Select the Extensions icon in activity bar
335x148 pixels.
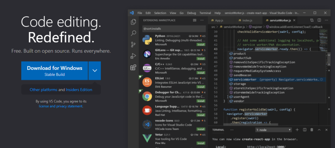[x=133, y=67]
